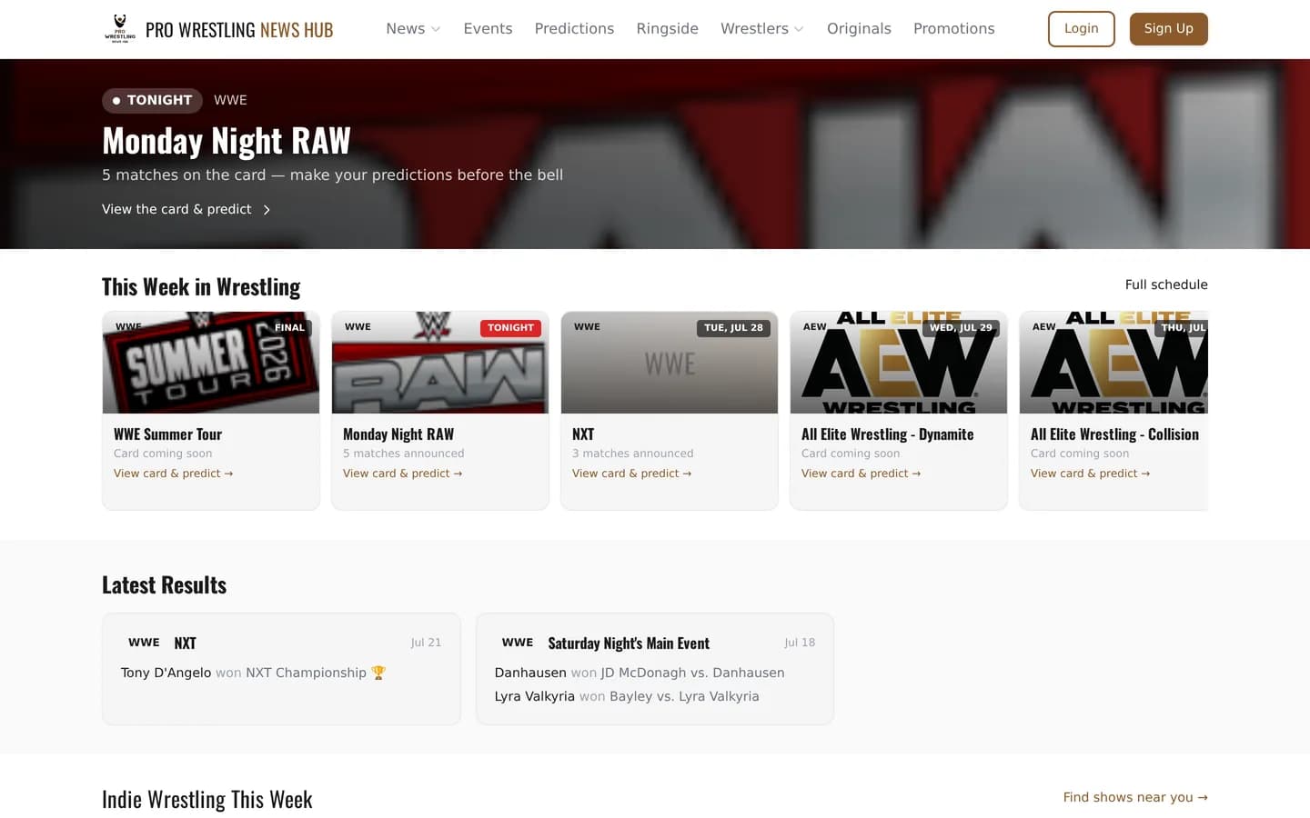The height and width of the screenshot is (818, 1310).
Task: Click 'View card & predict' under NXT card
Action: [x=631, y=474]
